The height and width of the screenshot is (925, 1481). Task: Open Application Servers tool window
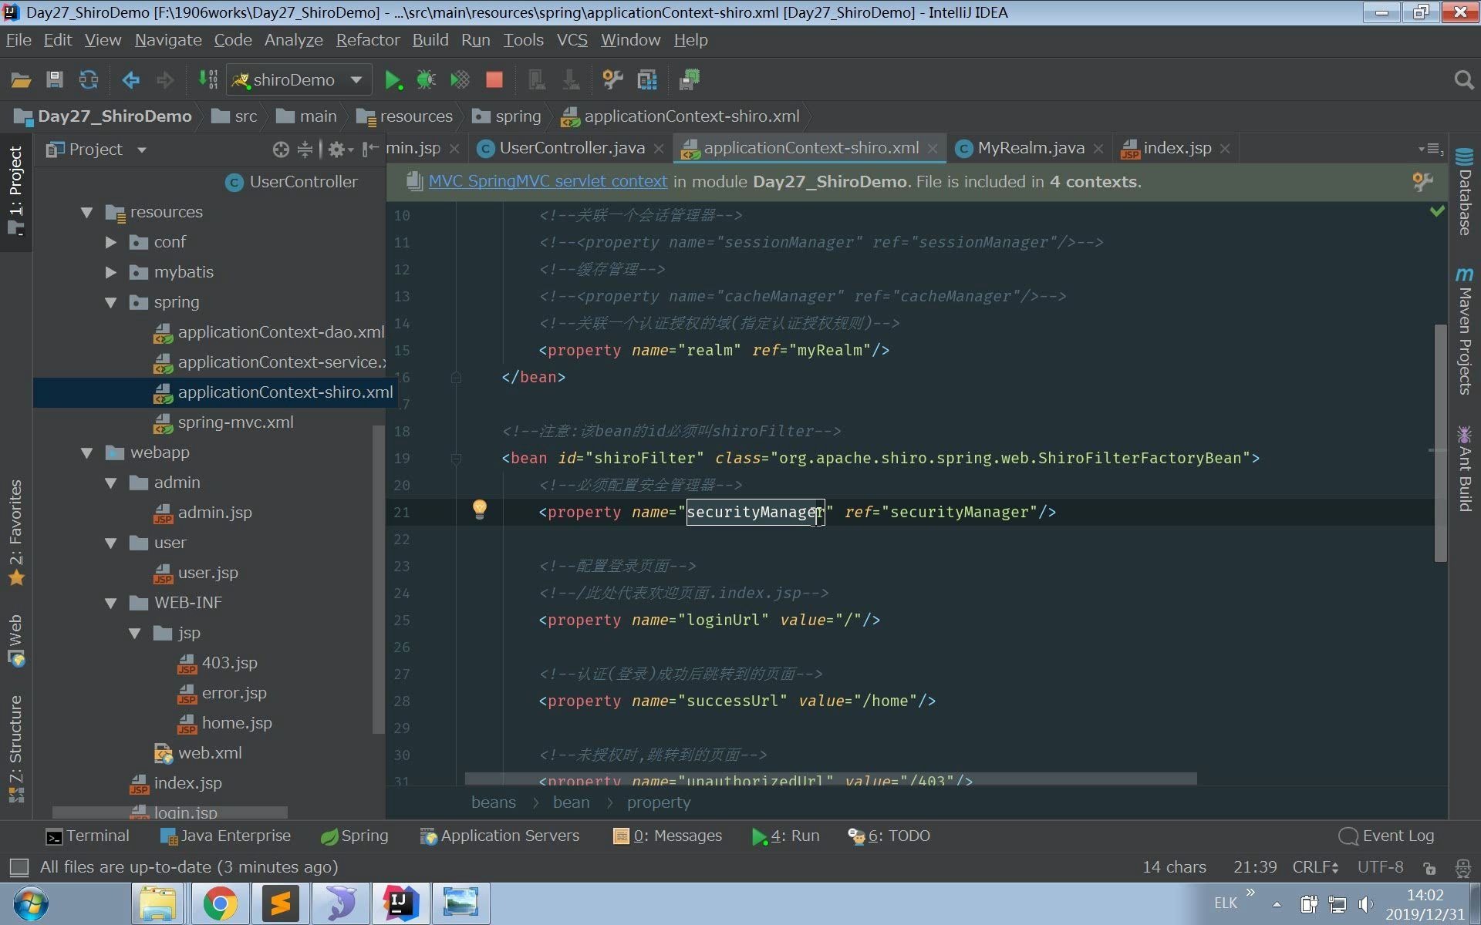[499, 836]
